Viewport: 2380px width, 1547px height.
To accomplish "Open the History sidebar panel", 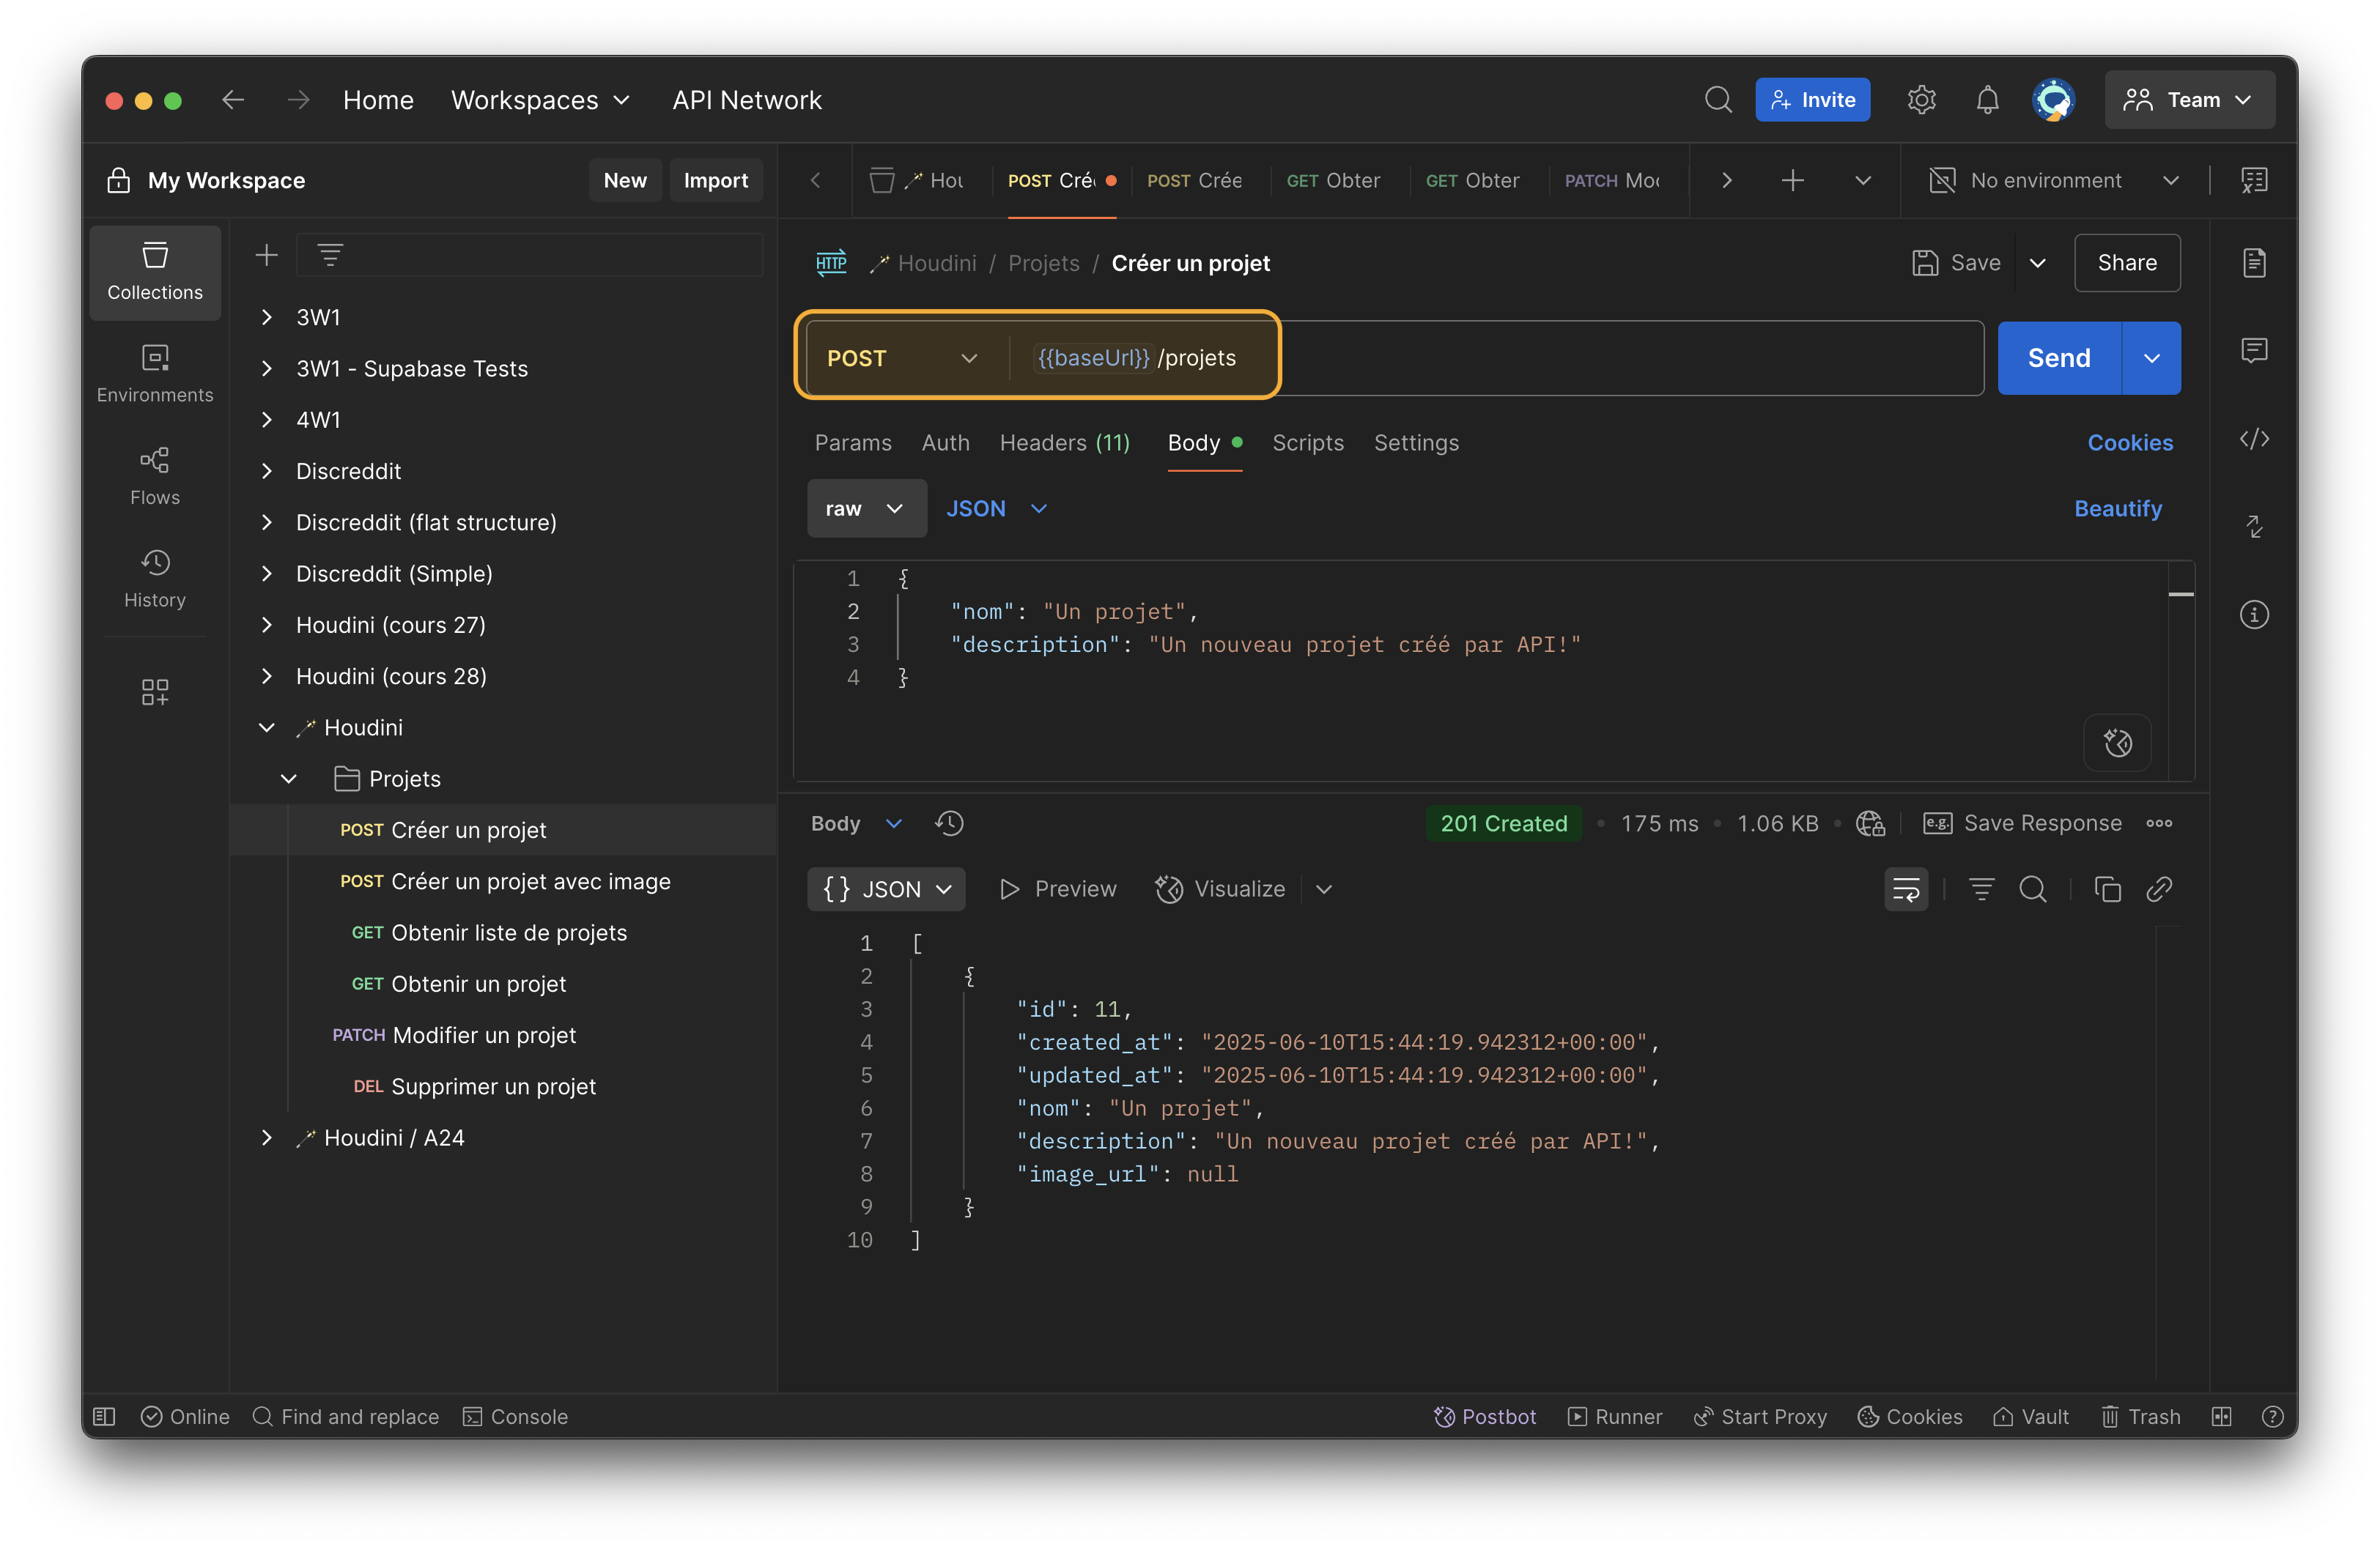I will pos(155,579).
